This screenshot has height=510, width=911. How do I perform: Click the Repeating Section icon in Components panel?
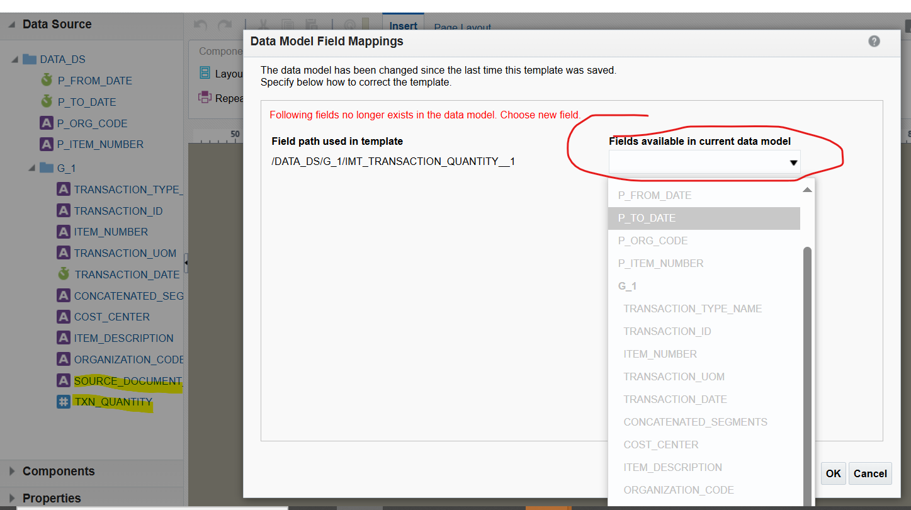point(204,98)
